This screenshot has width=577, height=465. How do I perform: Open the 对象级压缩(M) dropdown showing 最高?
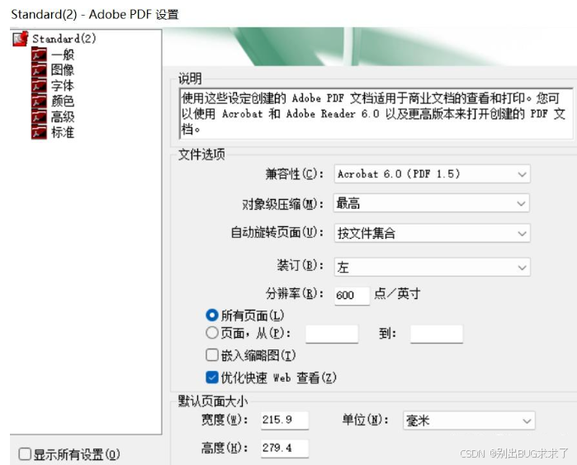coord(431,203)
